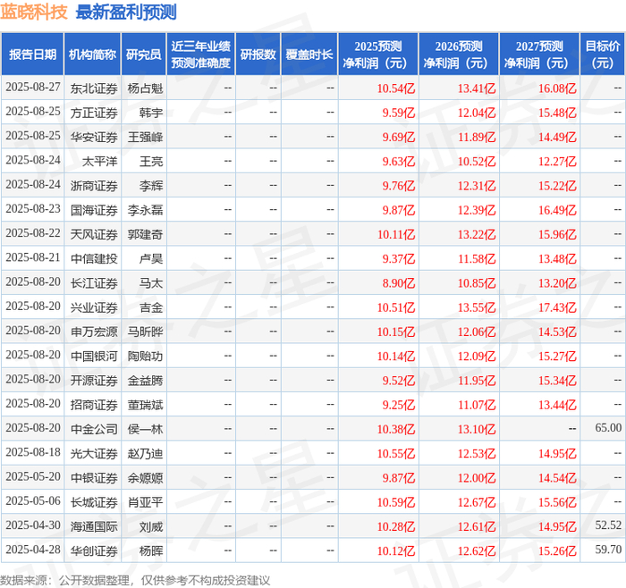Viewport: 626px width, 588px height.
Task: Select the 光大证券 institution cell
Action: [94, 454]
